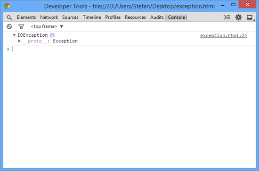The height and width of the screenshot is (171, 259).
Task: Open the Resources tab
Action: [x=135, y=17]
